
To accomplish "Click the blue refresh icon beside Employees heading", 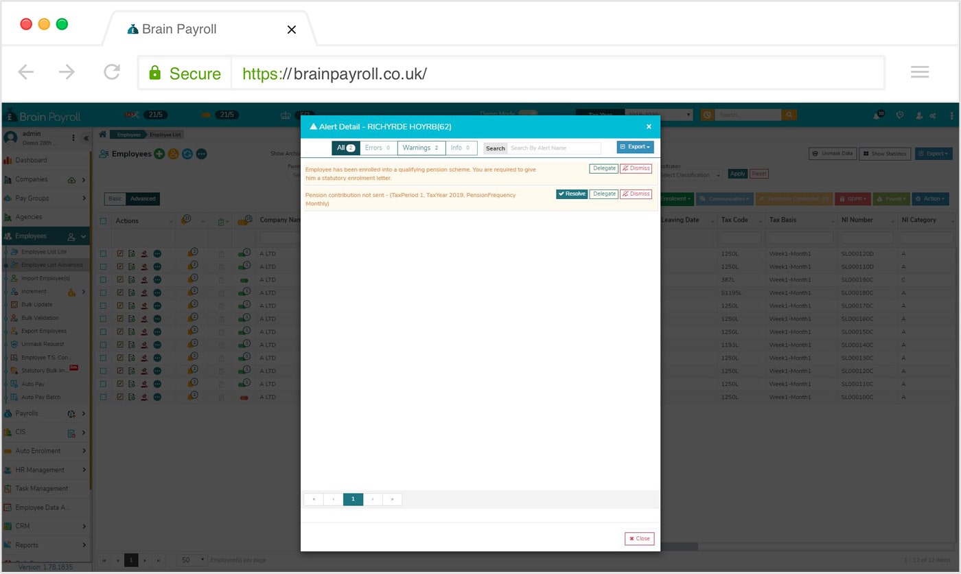I will coord(187,154).
